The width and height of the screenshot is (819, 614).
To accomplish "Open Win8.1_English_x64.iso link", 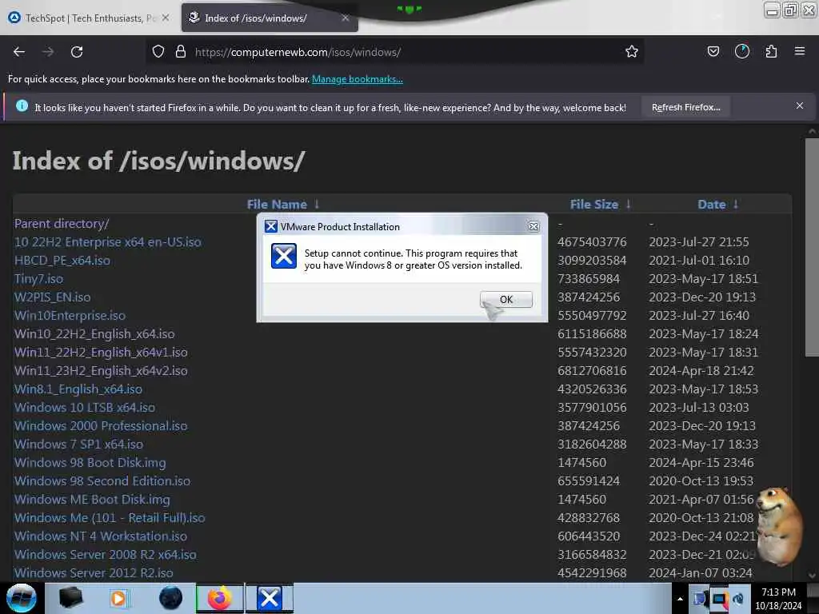I will 78,389.
